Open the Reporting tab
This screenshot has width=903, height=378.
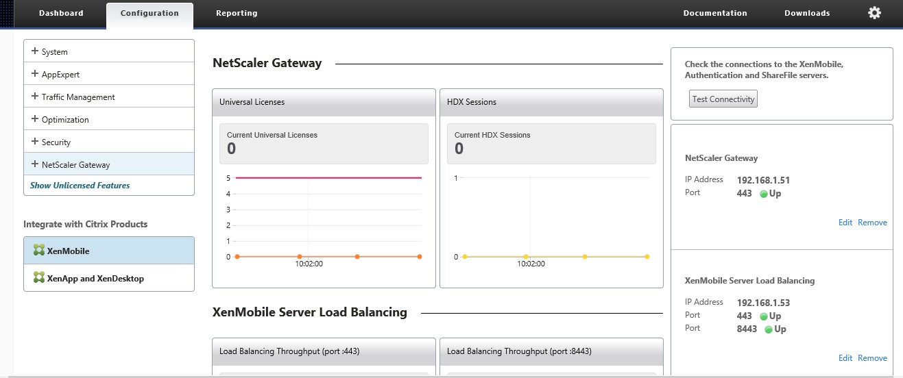coord(237,13)
